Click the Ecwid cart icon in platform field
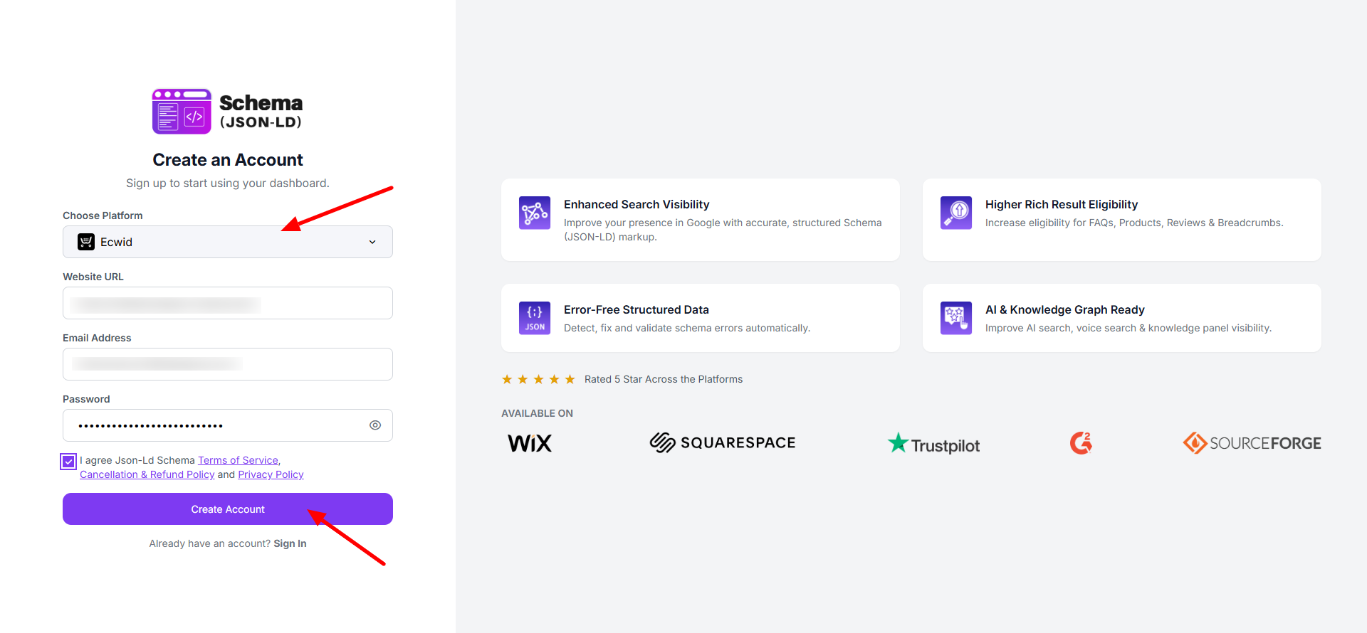1367x633 pixels. pos(86,242)
